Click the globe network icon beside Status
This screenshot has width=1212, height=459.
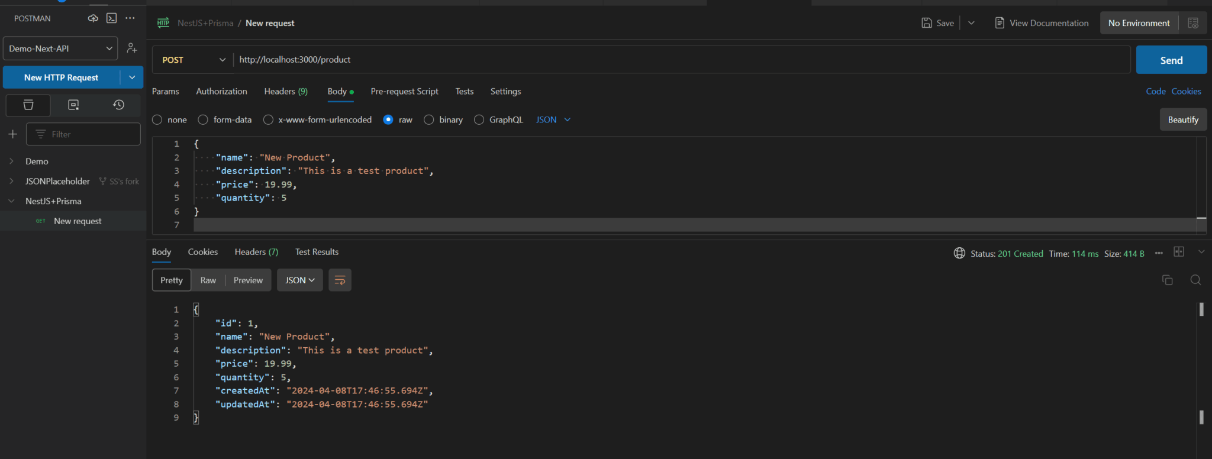(959, 253)
